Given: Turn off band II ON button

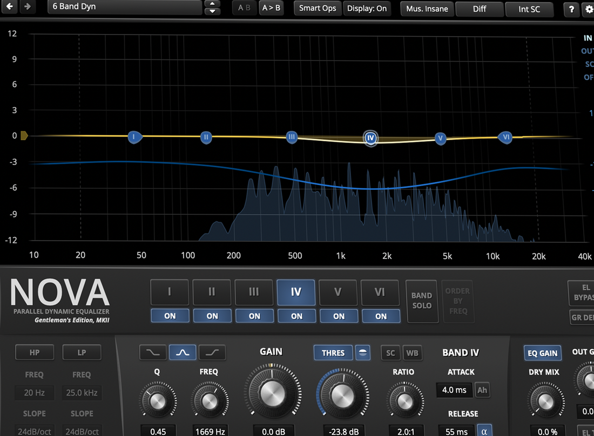Looking at the screenshot, I should click(212, 316).
